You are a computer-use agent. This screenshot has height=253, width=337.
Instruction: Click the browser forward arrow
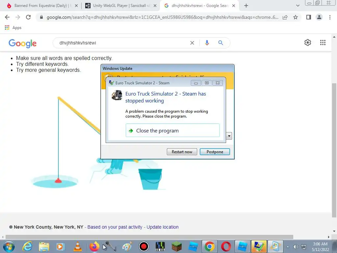18,17
